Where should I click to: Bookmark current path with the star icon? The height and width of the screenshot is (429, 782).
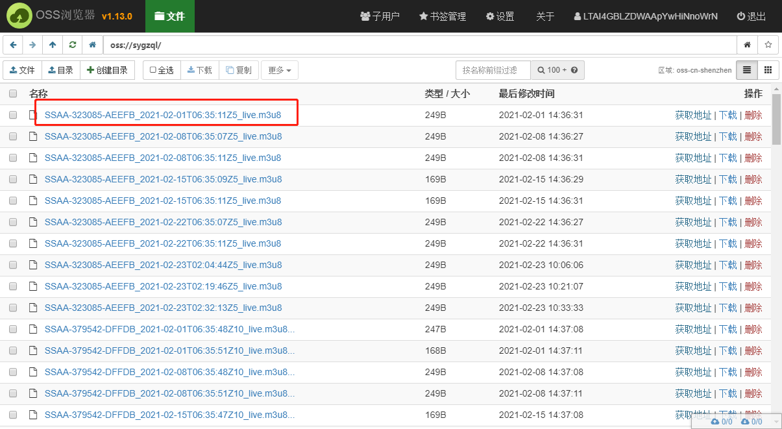pos(768,45)
